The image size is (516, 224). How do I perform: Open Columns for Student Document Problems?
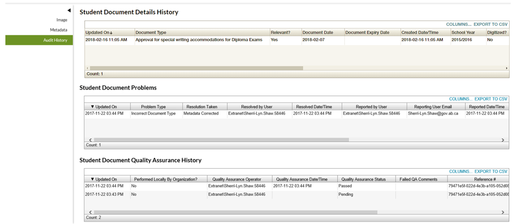click(x=460, y=99)
